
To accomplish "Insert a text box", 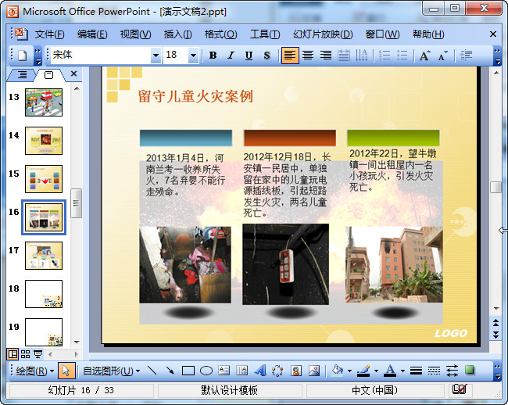I will point(224,371).
